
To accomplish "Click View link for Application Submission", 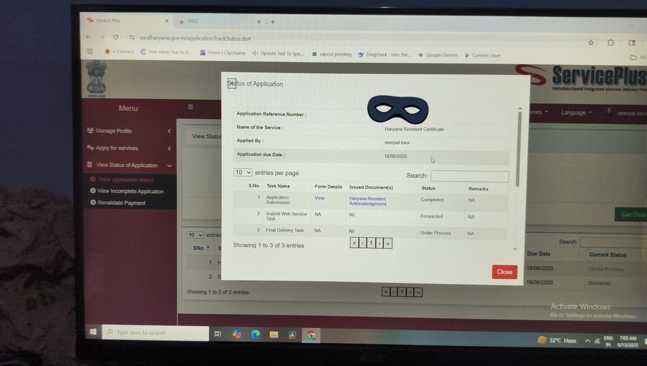I will (320, 198).
